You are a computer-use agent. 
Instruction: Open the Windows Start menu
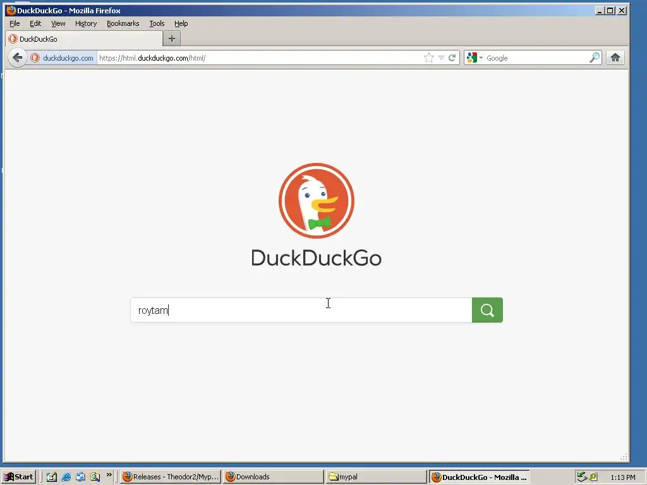(x=18, y=477)
